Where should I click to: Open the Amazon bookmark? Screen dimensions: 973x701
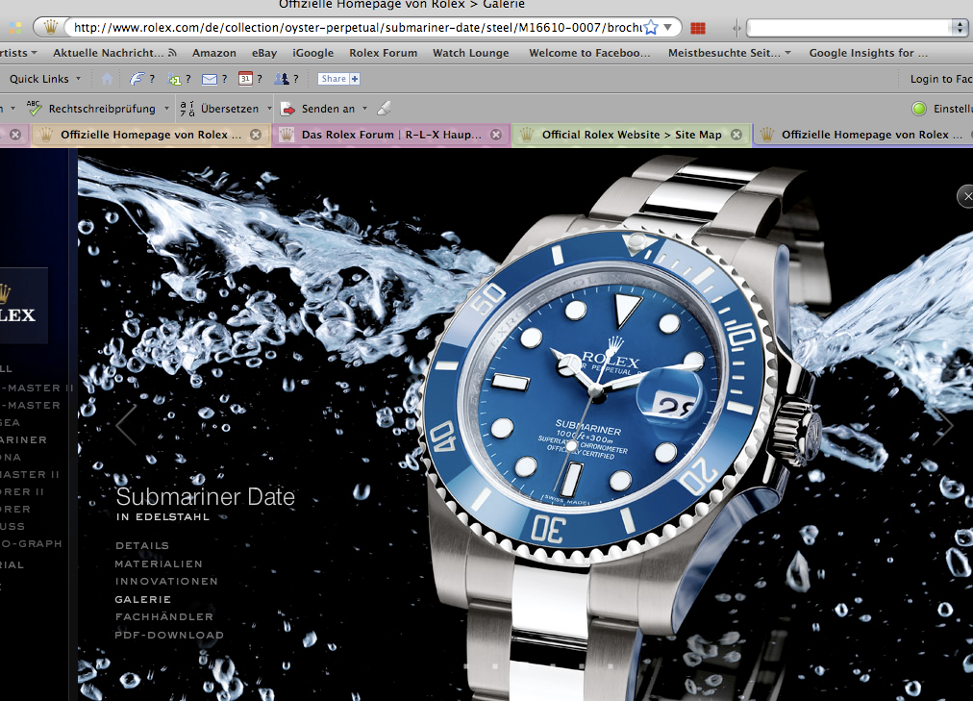(214, 53)
